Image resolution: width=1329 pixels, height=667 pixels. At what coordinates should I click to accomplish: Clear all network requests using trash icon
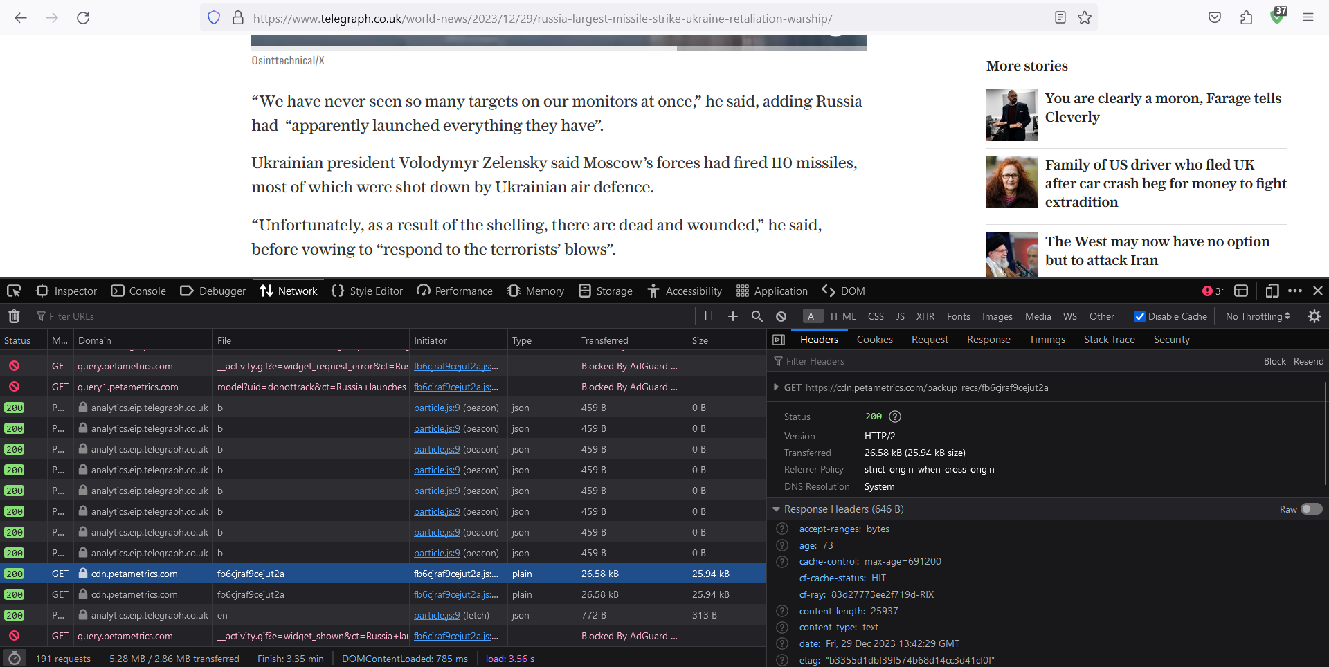point(14,316)
